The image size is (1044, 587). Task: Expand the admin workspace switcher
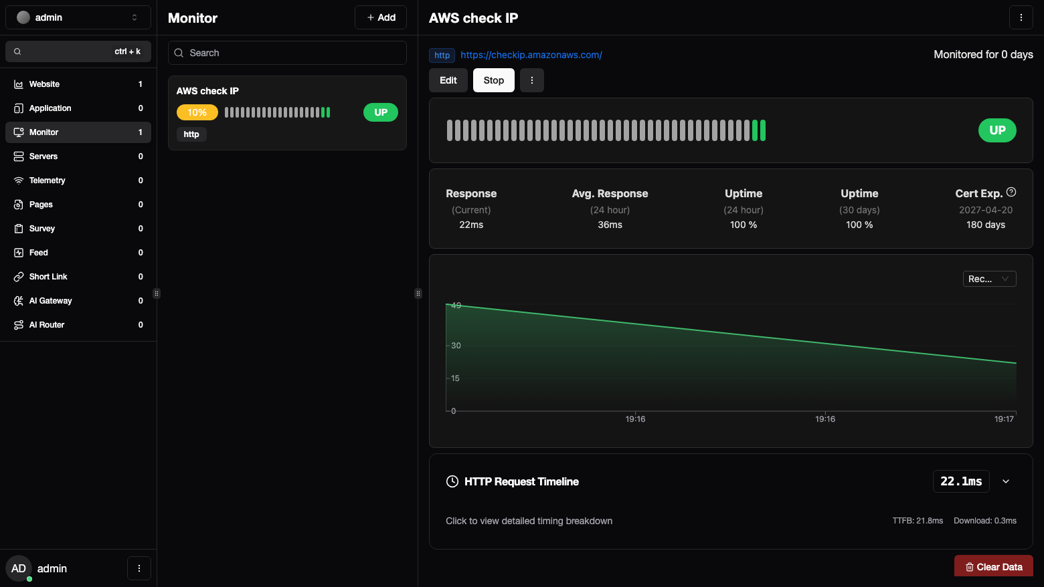click(78, 17)
